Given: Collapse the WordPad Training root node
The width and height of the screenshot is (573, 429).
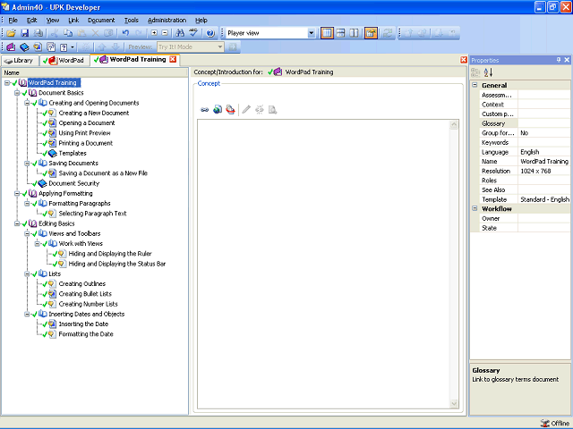Looking at the screenshot, I should click(7, 83).
